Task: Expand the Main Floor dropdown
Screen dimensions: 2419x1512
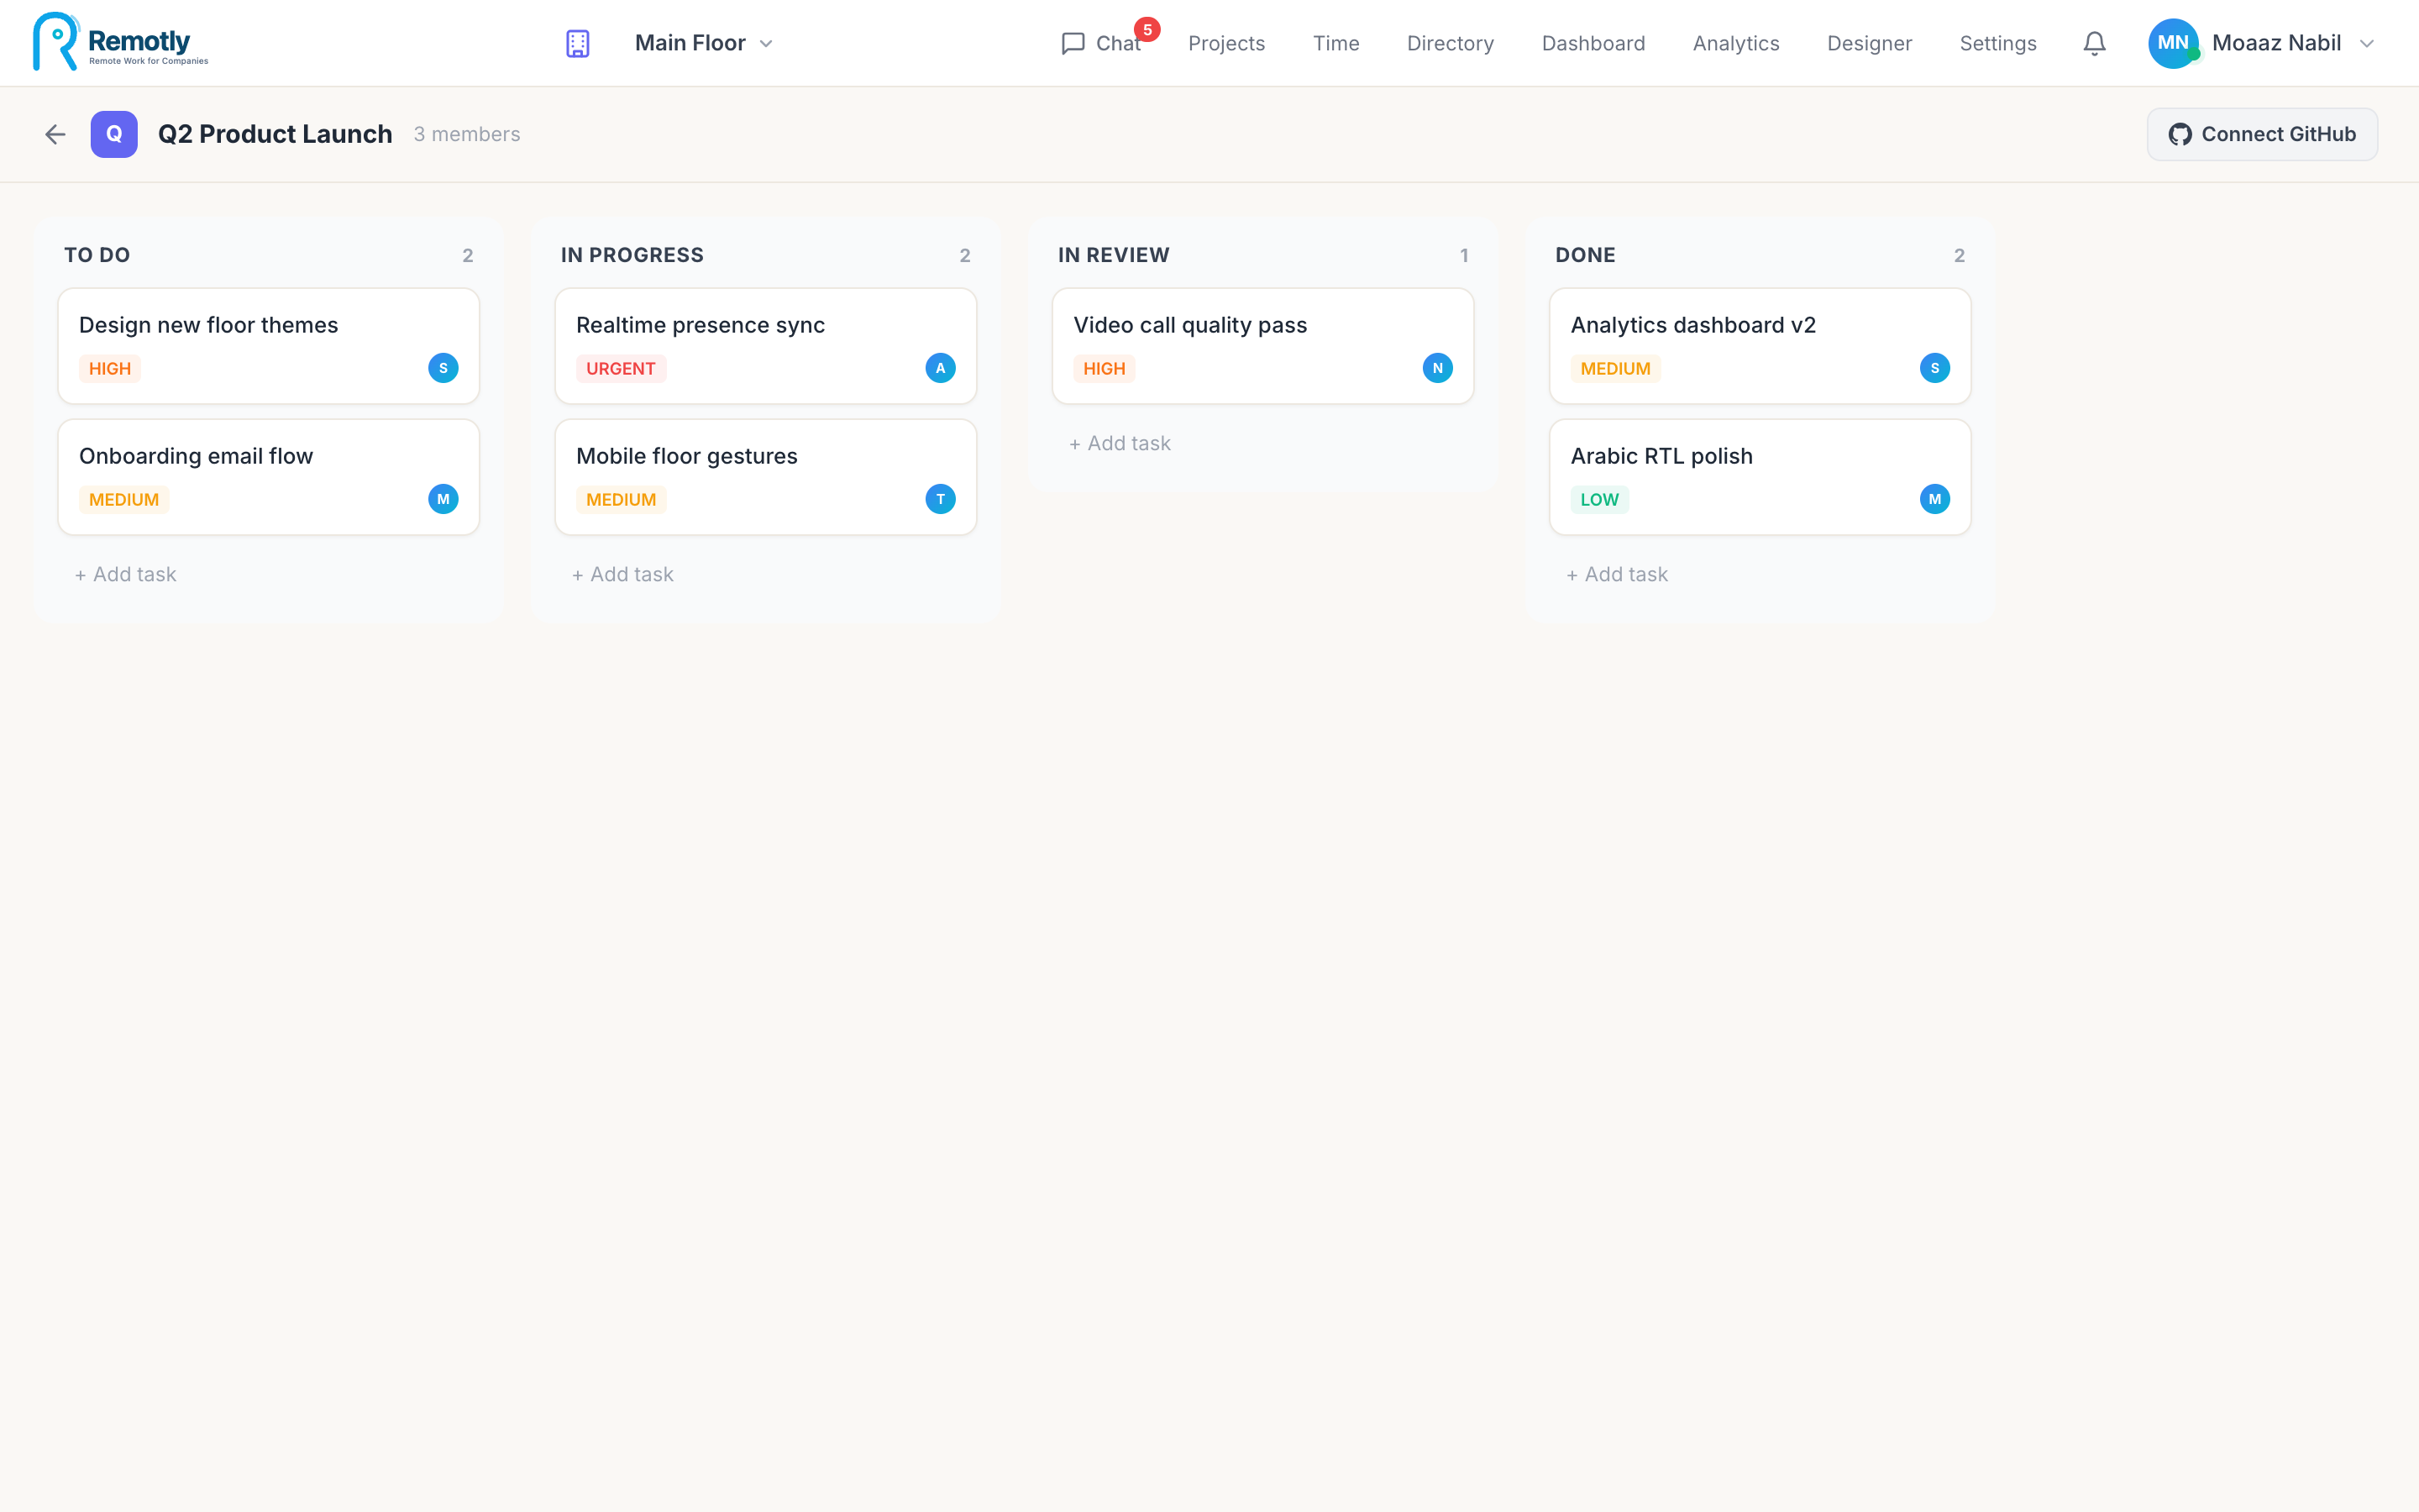Action: [704, 43]
